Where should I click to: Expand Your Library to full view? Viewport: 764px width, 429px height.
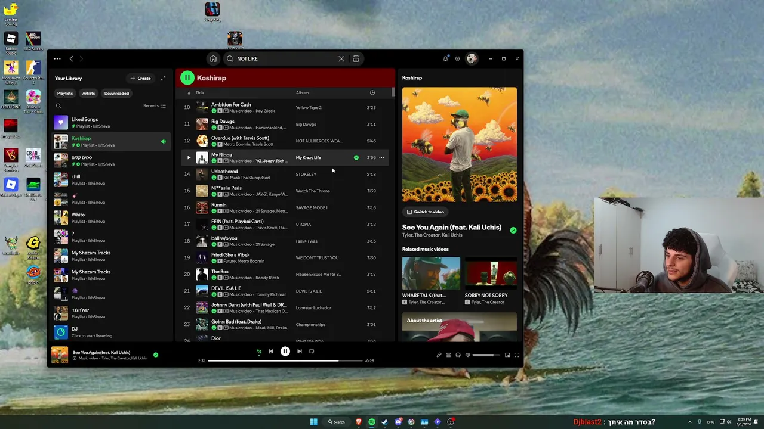(x=163, y=78)
